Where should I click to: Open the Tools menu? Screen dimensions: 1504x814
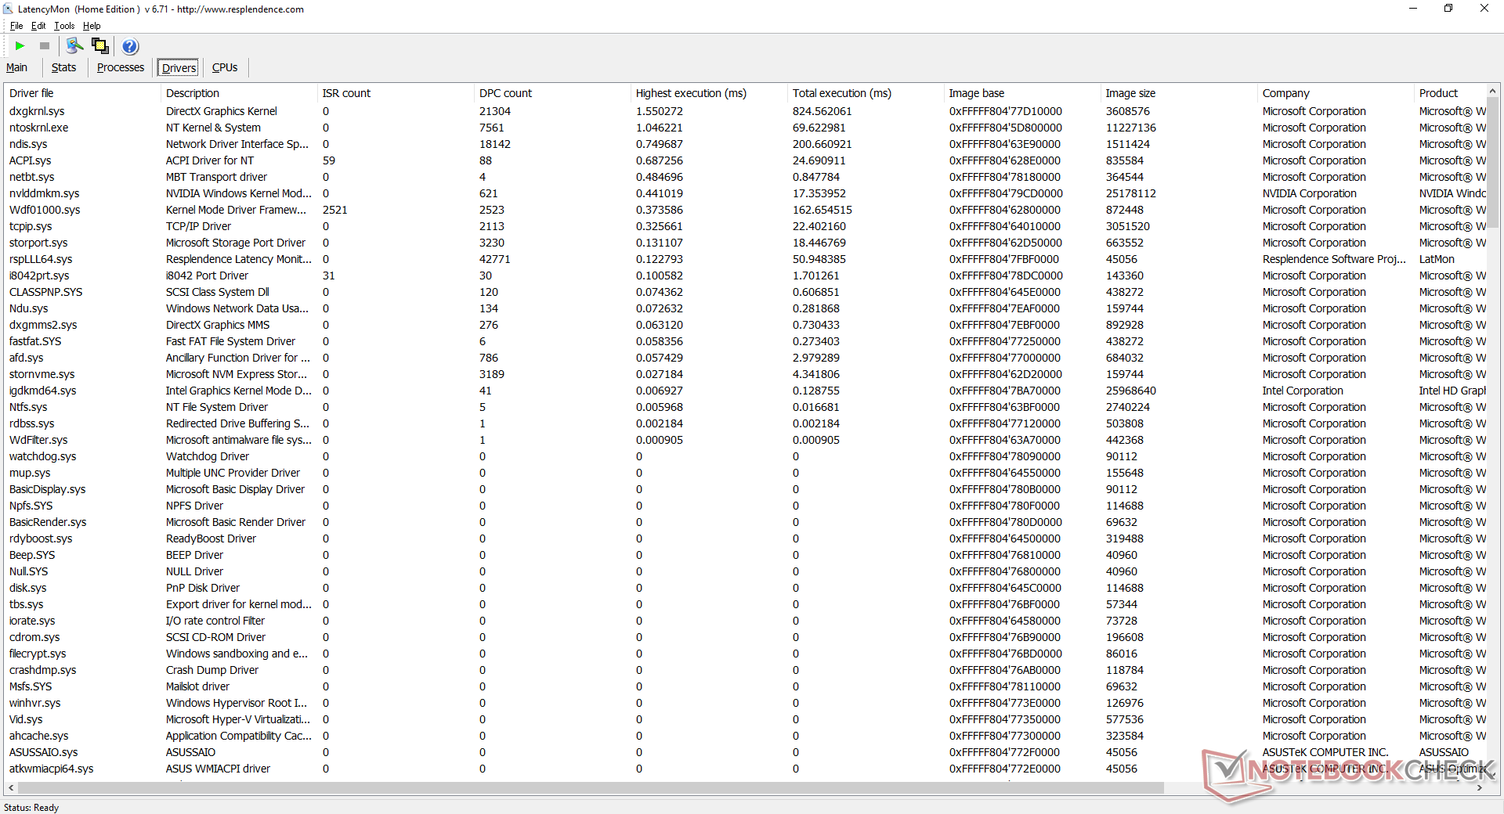pos(64,26)
